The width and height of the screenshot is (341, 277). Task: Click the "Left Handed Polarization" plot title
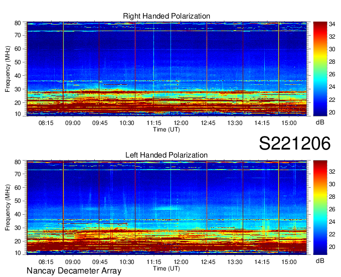[x=166, y=155]
